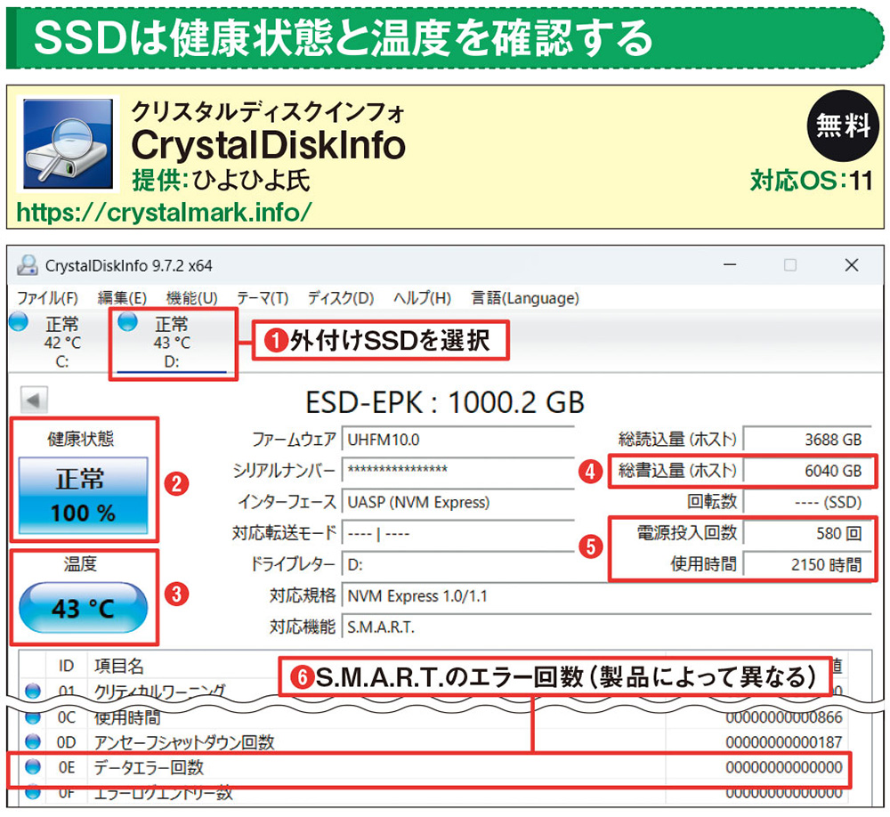This screenshot has width=890, height=817.
Task: Open the https://crystalmark.info/ link
Action: pyautogui.click(x=164, y=213)
